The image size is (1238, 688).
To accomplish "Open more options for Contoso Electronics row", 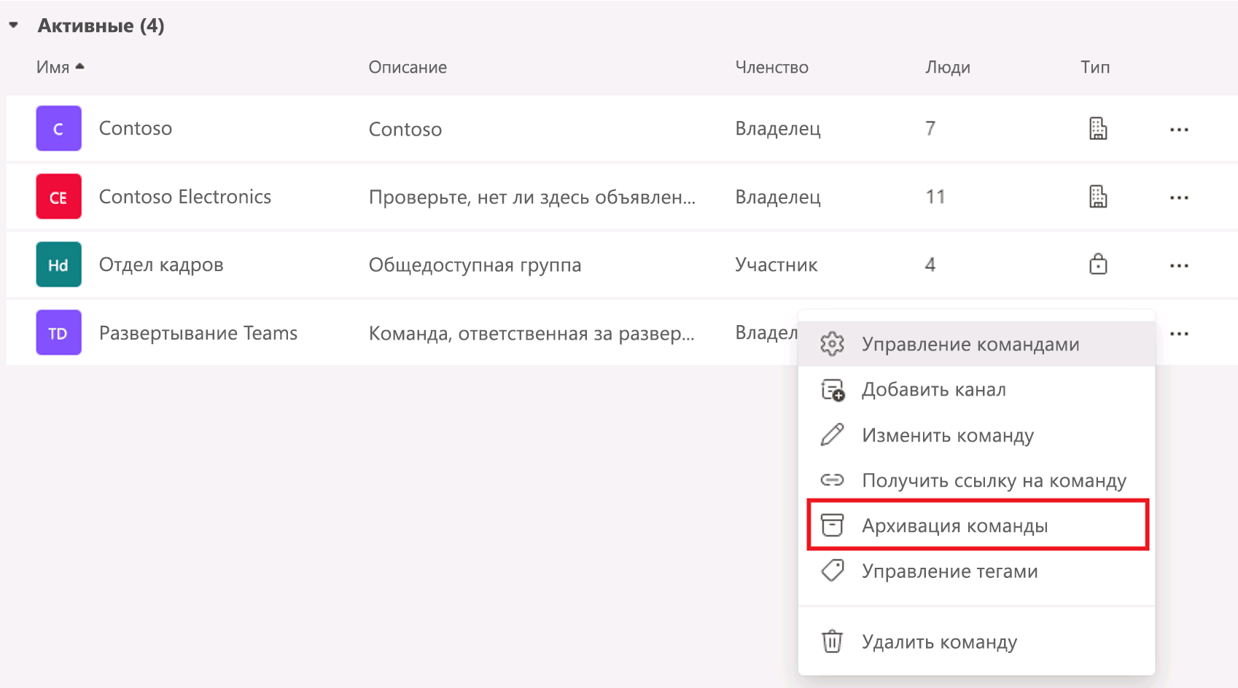I will [1179, 198].
